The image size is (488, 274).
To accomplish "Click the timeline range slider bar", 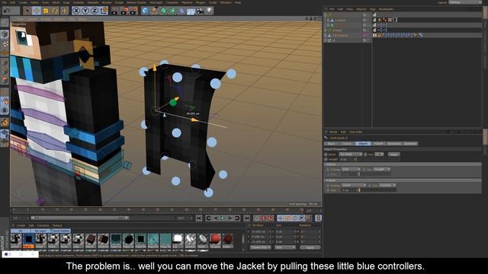I will [x=79, y=218].
